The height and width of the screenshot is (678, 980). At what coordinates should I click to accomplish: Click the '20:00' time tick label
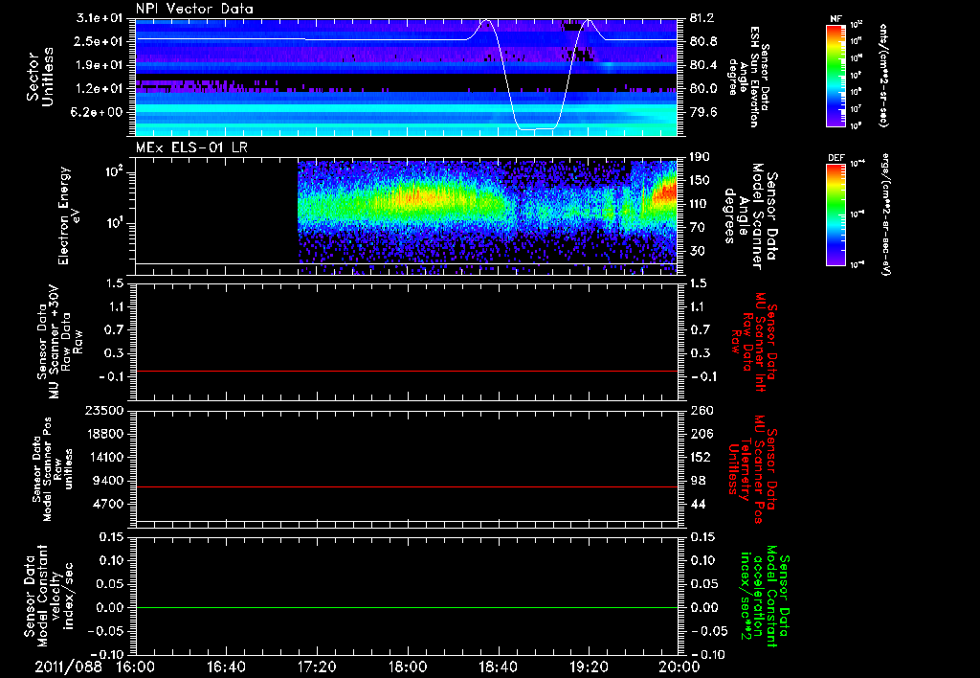tap(680, 667)
